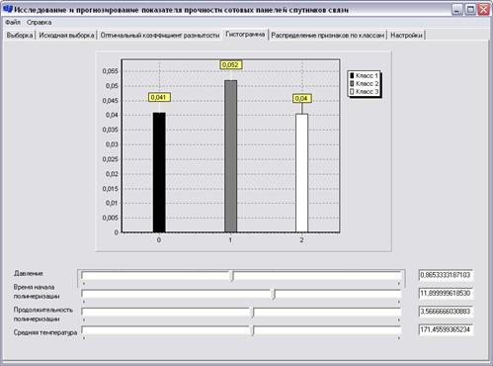Open the Справка menu
The height and width of the screenshot is (366, 493).
(40, 23)
